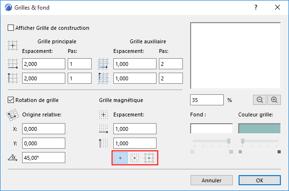
Task: Select the first snap grid mode (no grid)
Action: (x=120, y=158)
